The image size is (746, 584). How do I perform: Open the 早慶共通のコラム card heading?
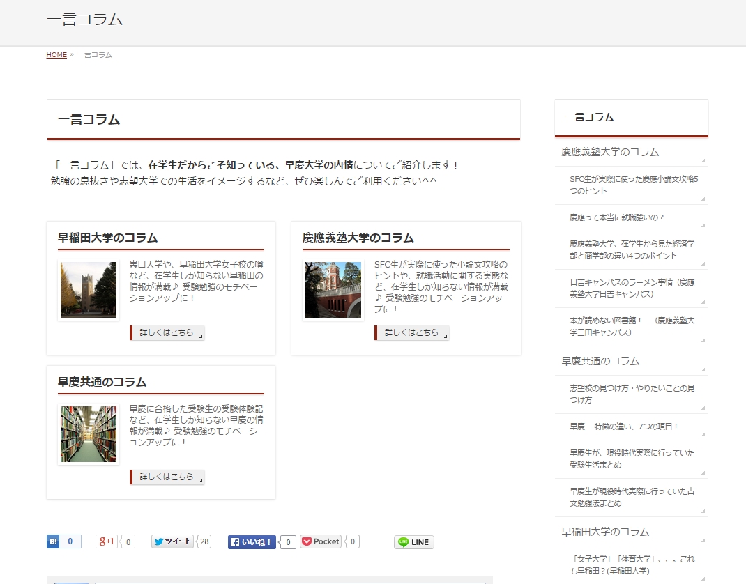pos(102,382)
